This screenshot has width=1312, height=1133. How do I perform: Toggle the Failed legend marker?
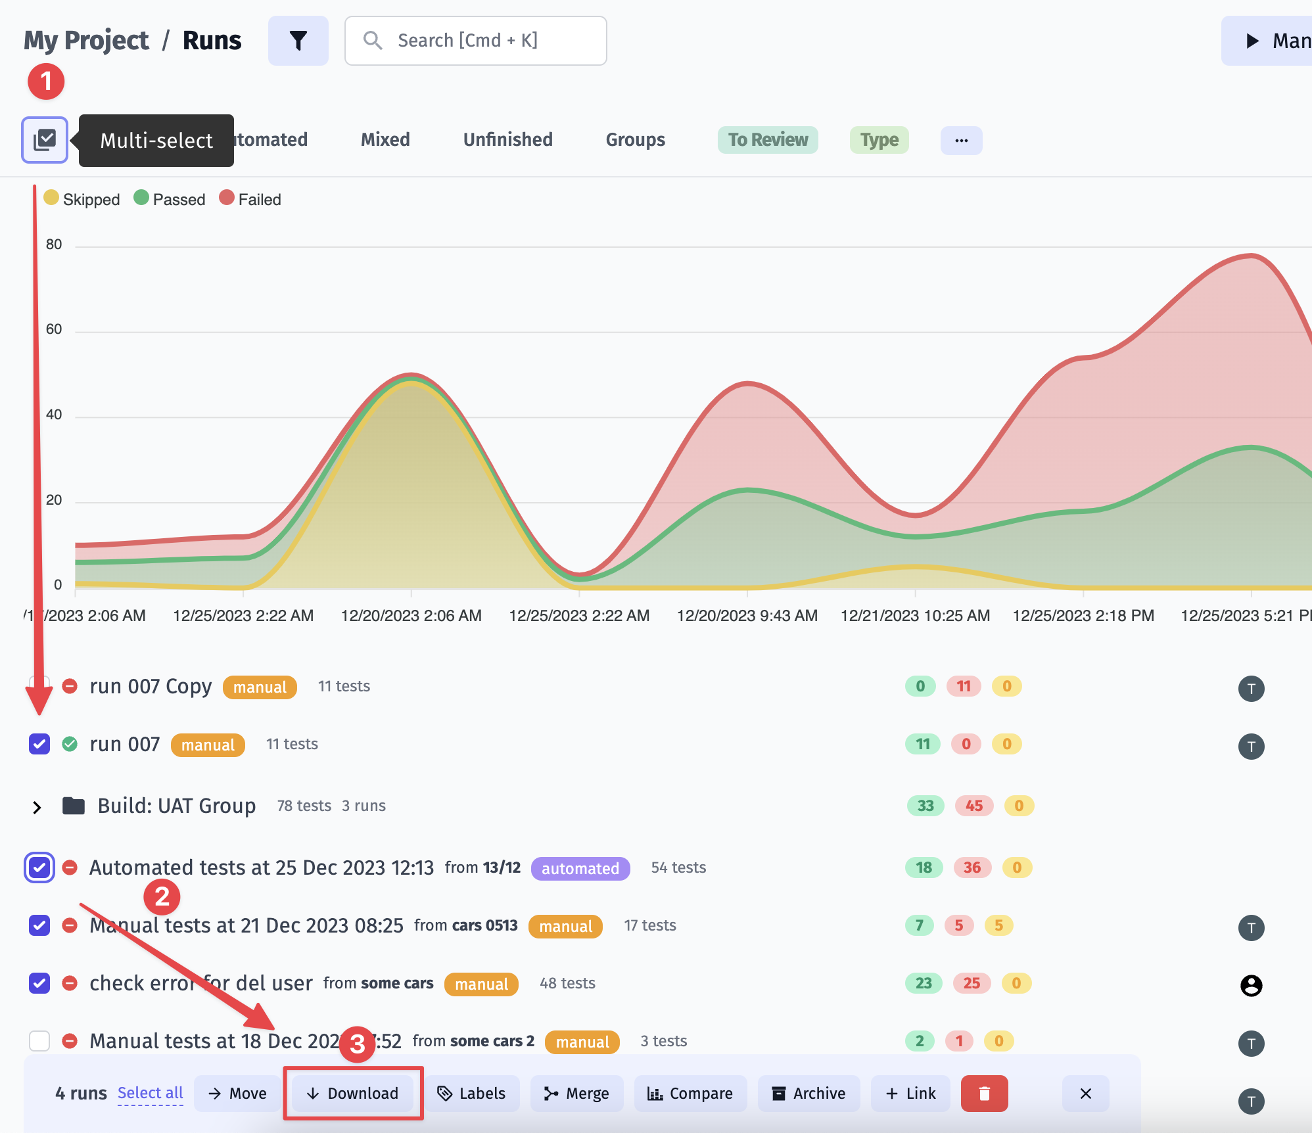227,198
